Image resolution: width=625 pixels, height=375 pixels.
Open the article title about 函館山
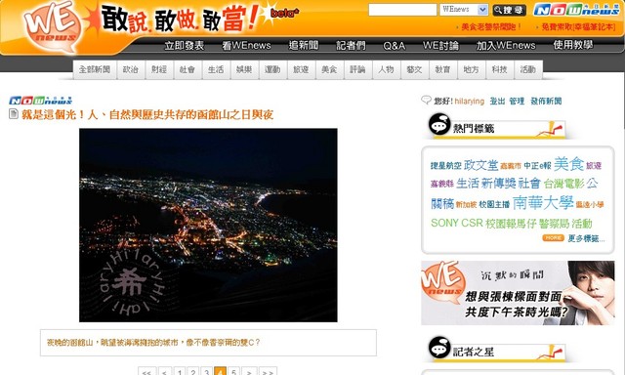(x=147, y=115)
